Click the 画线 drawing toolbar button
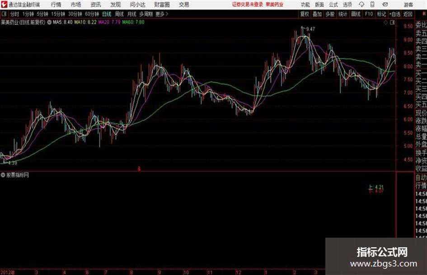 coord(356,14)
